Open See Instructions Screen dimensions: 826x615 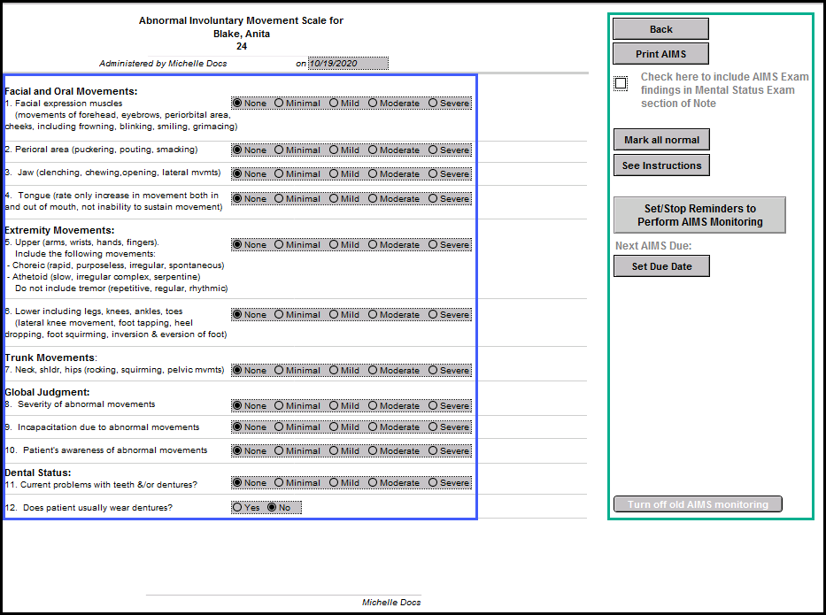coord(660,165)
